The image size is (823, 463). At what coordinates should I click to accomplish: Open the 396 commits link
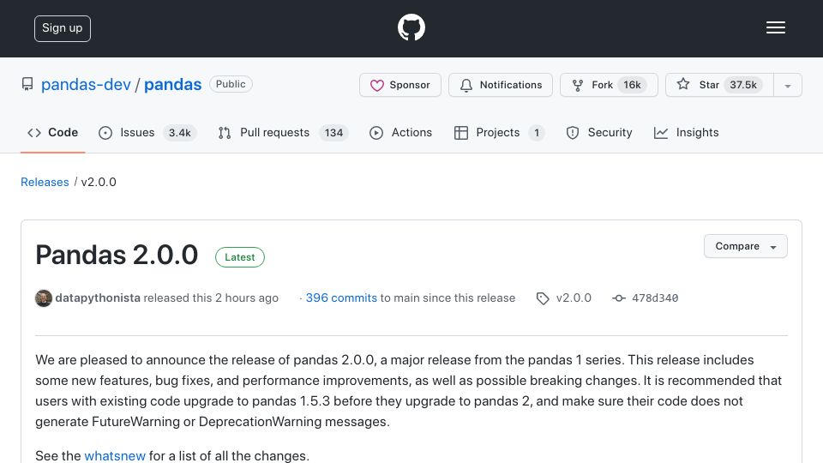coord(341,298)
